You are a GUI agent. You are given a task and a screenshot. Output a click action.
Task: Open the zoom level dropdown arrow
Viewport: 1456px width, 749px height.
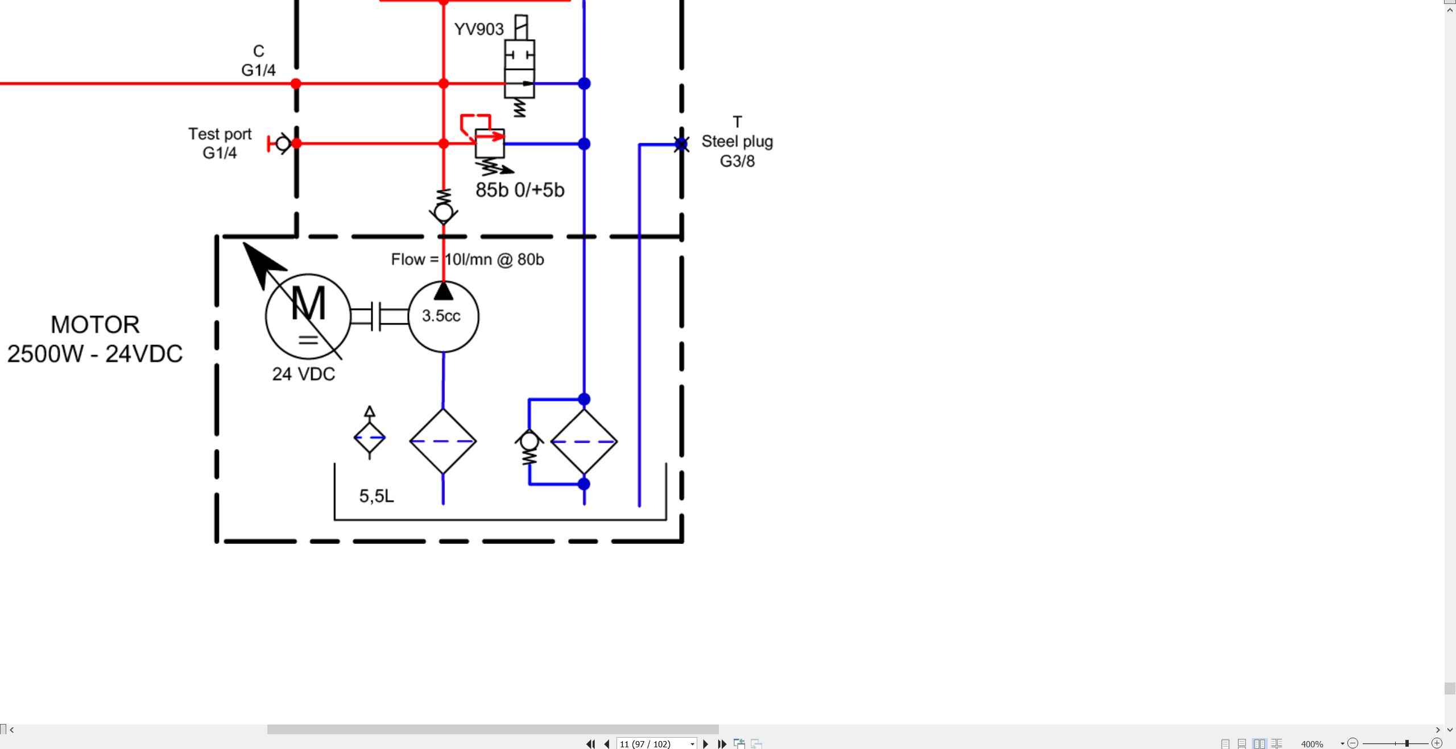coord(1342,744)
